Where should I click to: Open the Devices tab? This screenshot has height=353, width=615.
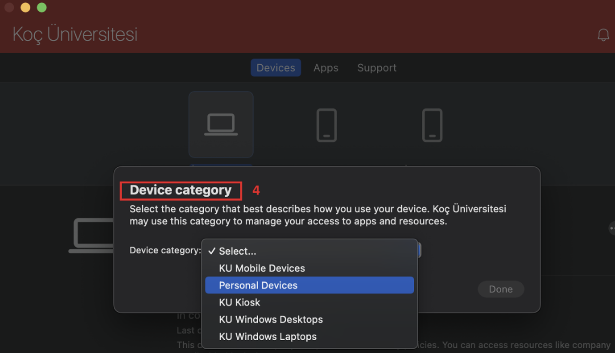[x=275, y=68]
